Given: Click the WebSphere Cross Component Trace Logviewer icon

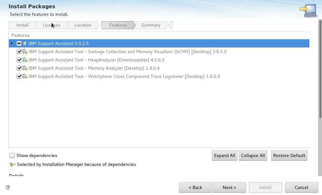Looking at the screenshot, I should [25, 76].
